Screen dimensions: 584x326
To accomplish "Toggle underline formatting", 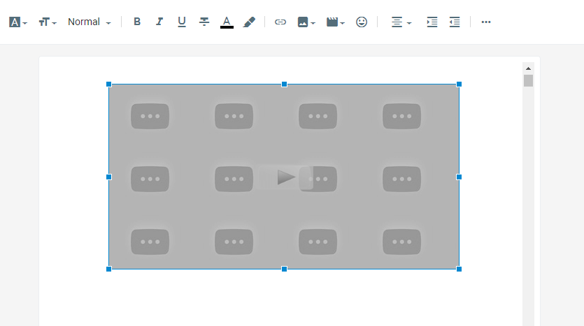I will [182, 22].
